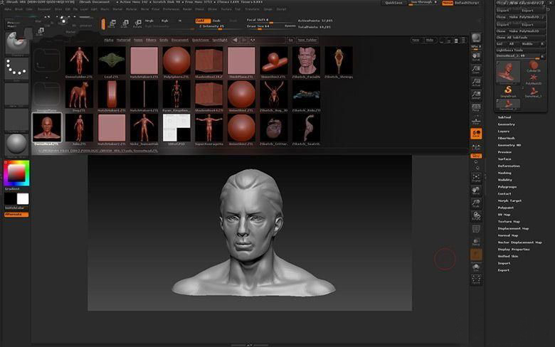This screenshot has height=347, width=555.
Task: Click the Frame mesh icon
Action: coord(476,178)
